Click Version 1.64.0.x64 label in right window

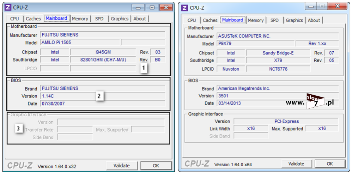233,165
